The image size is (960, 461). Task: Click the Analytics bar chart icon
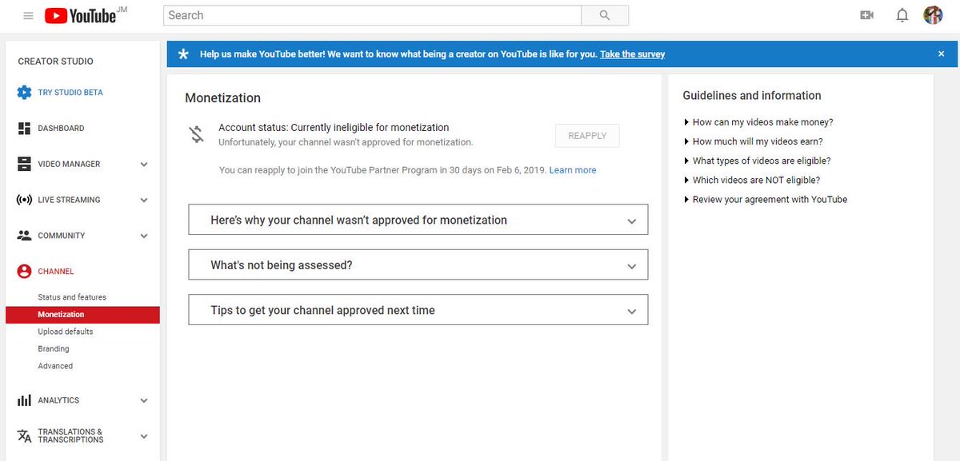pyautogui.click(x=24, y=400)
